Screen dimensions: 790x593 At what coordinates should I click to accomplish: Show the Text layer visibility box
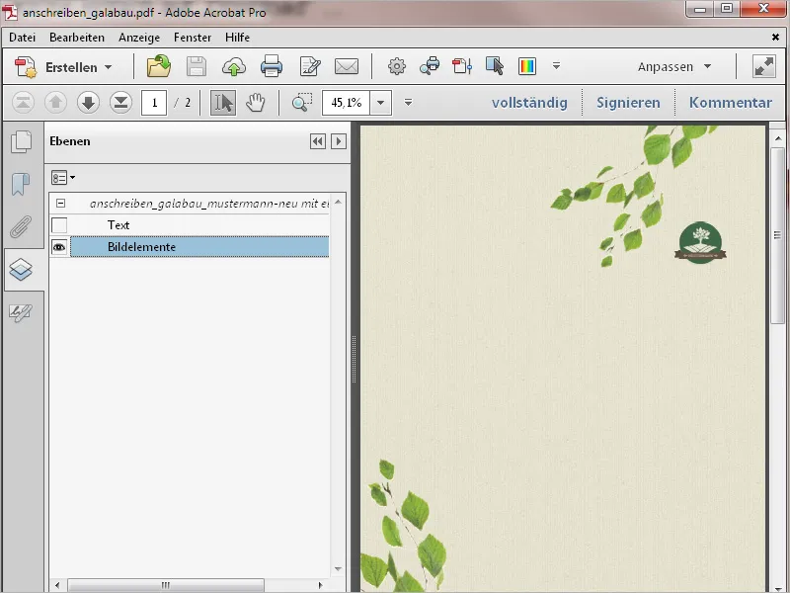tap(59, 225)
